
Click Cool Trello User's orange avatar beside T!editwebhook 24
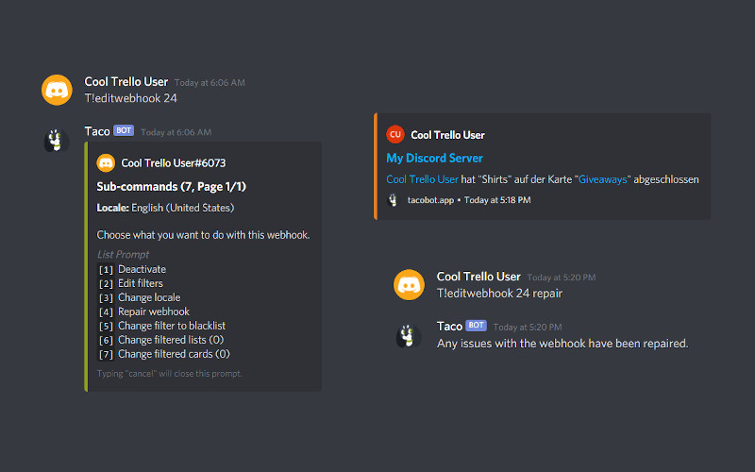point(57,90)
